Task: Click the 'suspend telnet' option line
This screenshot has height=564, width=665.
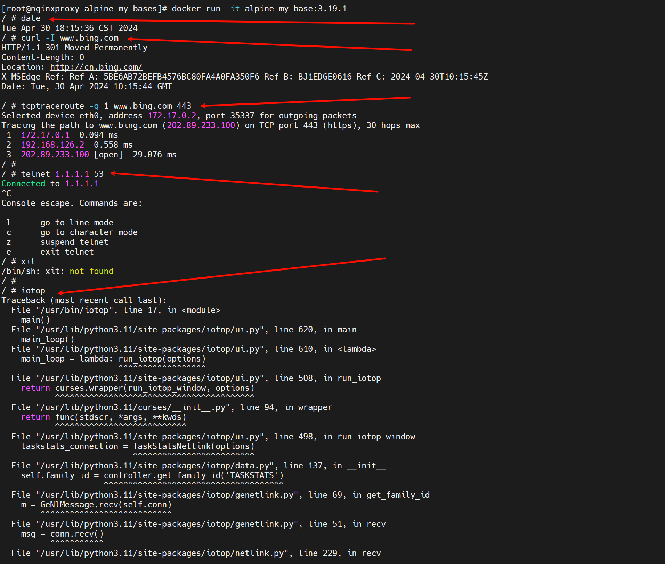Action: 74,242
